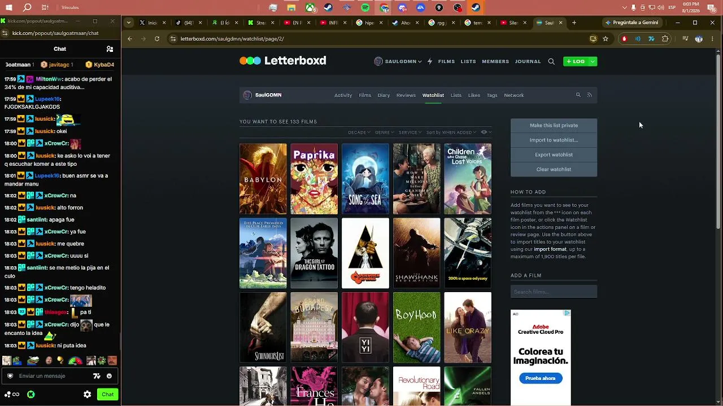Switch to the Activity profile tab

(x=343, y=95)
